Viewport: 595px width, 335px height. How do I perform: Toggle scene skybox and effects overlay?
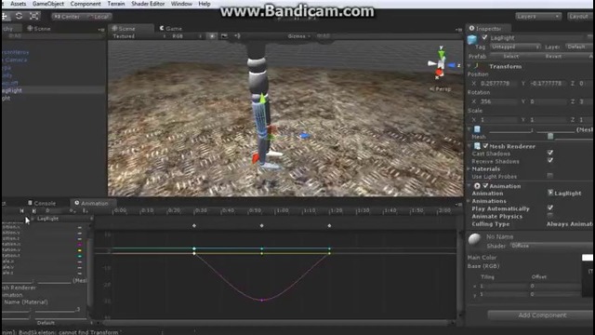(x=225, y=36)
